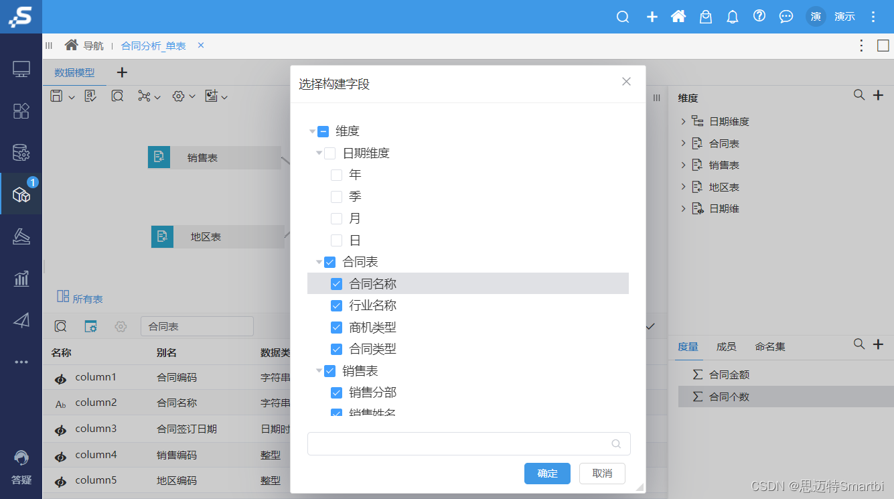Open the header three-dot more menu
This screenshot has height=499, width=894.
[873, 17]
